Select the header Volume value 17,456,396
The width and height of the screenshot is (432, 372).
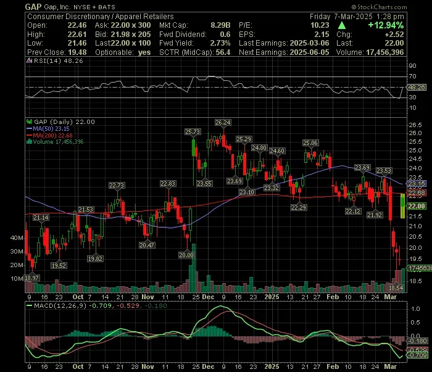[x=385, y=52]
